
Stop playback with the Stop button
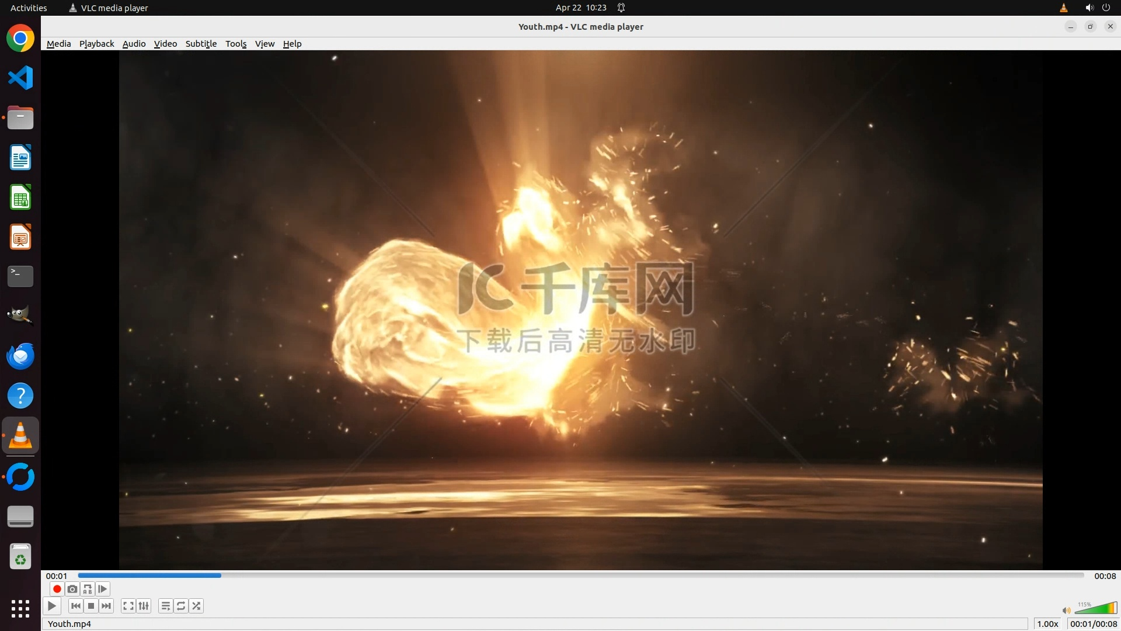[91, 606]
